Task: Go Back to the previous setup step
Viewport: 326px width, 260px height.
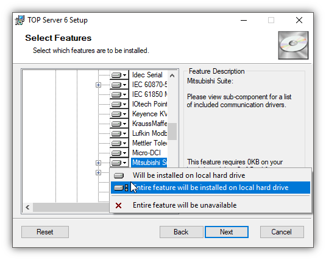Action: [x=181, y=232]
